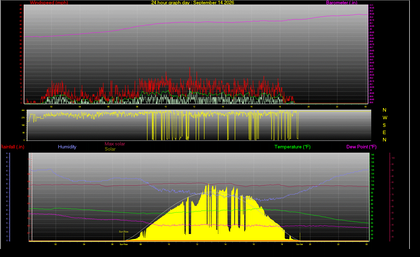Click the "Windspeed (mph)" label

49,3
